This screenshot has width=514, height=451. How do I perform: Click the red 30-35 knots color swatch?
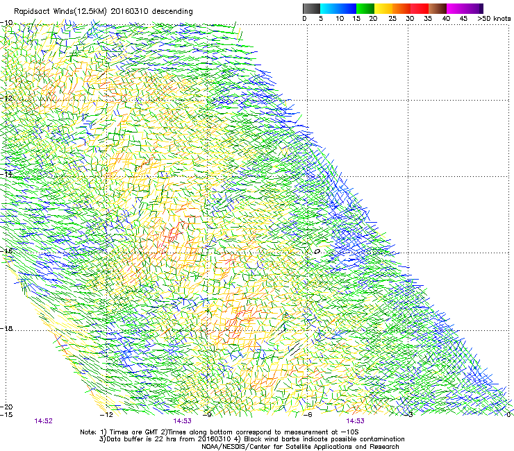[420, 8]
